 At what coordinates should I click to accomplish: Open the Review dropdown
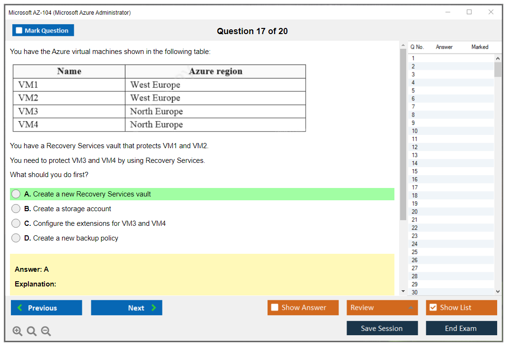pos(382,307)
